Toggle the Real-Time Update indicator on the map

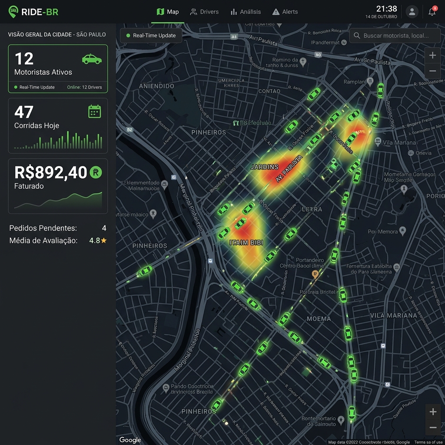point(150,36)
